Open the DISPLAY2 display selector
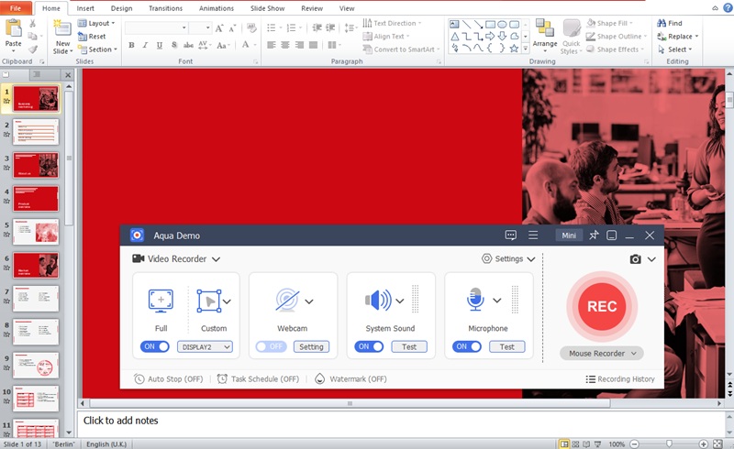The height and width of the screenshot is (449, 734). (205, 346)
